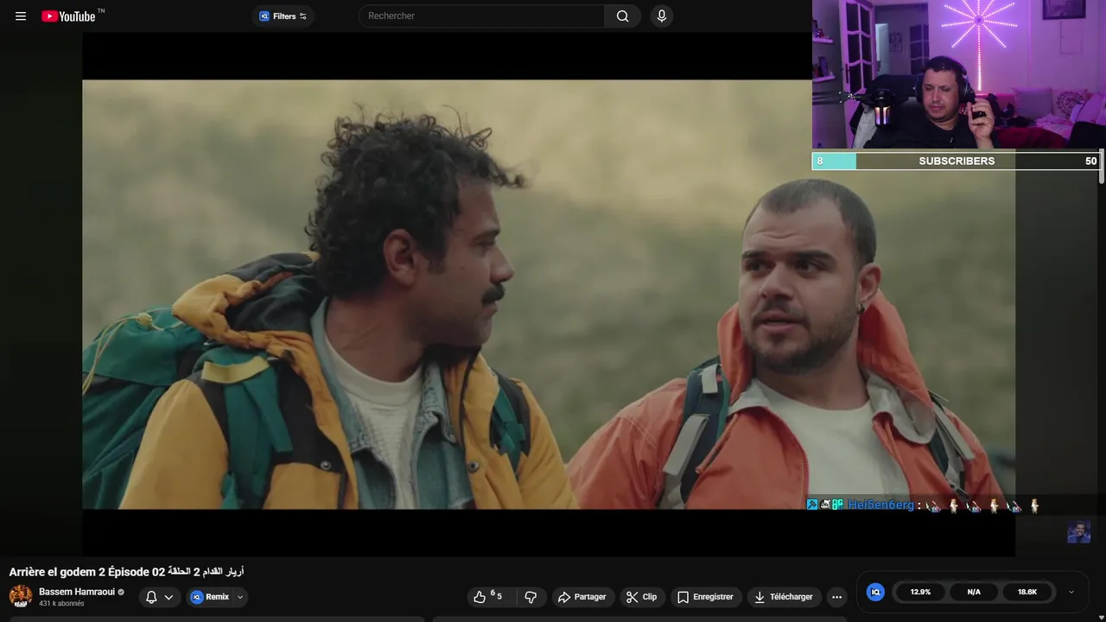Expand notification options chevron

click(x=168, y=597)
